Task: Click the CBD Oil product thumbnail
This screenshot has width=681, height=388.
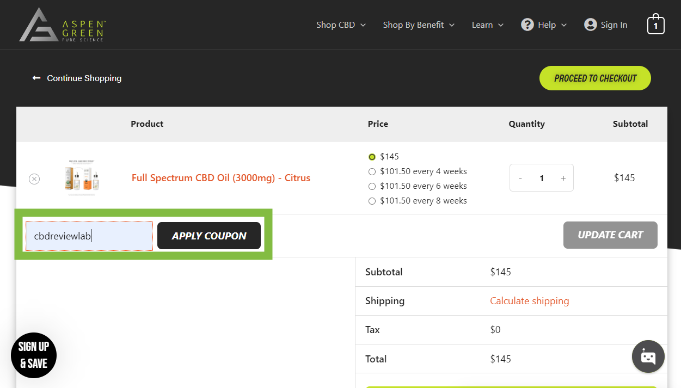Action: click(x=82, y=178)
